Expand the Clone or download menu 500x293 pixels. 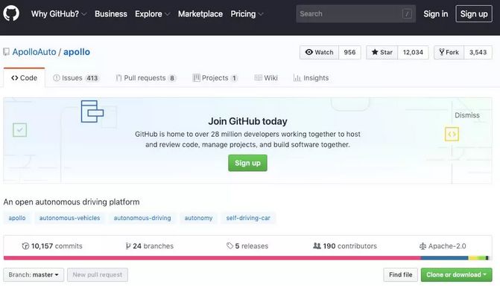click(456, 275)
